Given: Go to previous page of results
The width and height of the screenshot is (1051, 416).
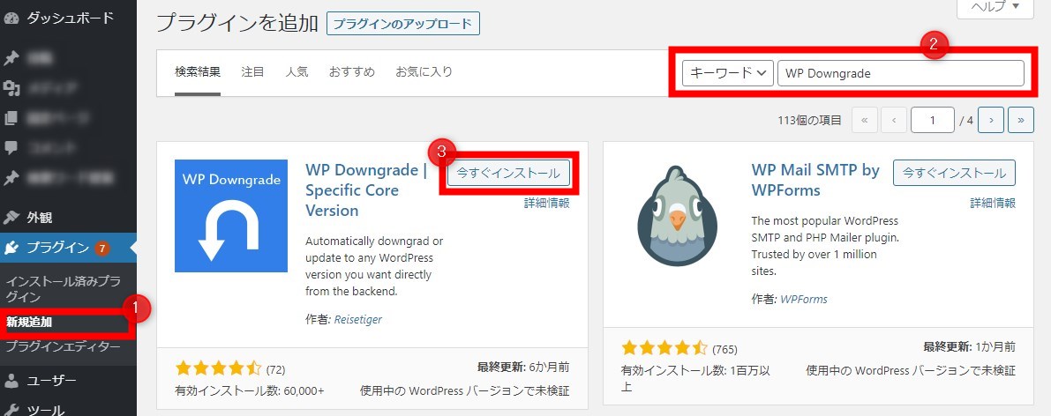Looking at the screenshot, I should pyautogui.click(x=894, y=120).
